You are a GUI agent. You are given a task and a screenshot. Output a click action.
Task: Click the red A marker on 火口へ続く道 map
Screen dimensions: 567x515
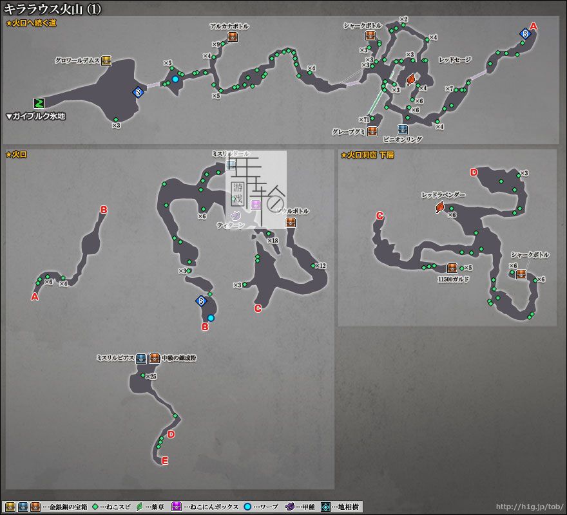(533, 26)
